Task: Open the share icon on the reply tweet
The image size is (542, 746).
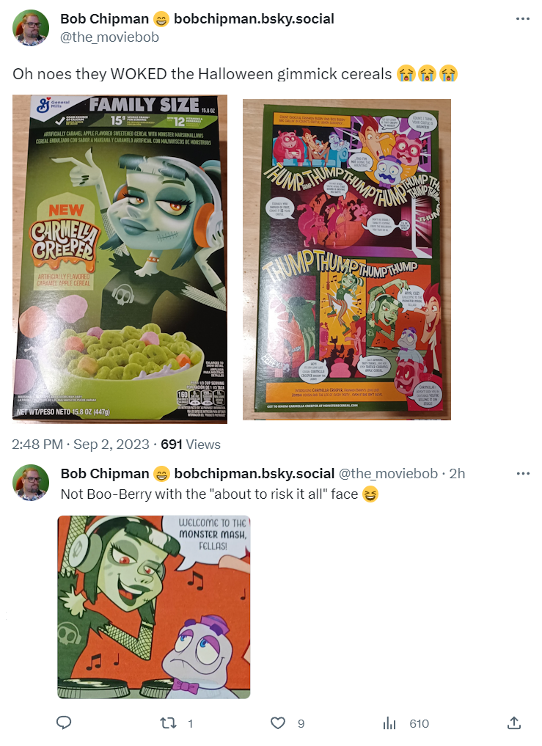Action: [513, 723]
